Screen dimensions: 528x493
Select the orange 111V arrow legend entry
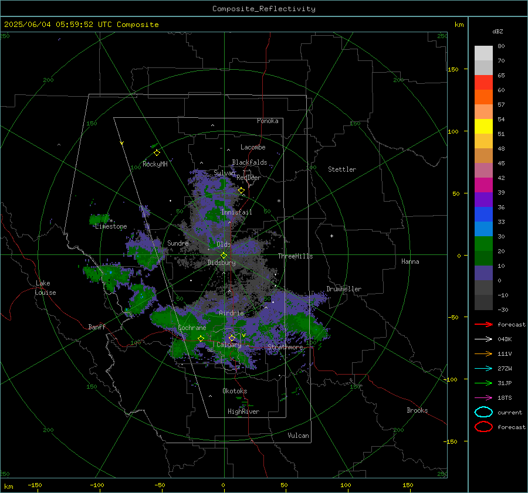point(483,353)
